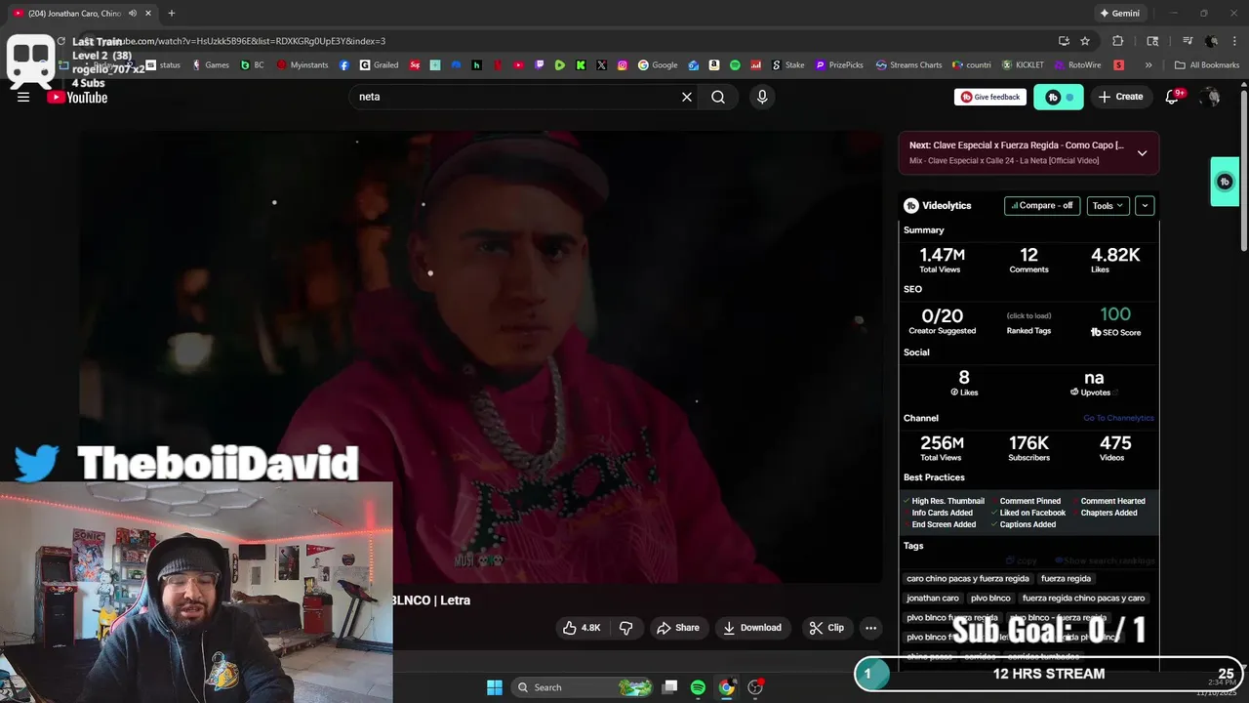This screenshot has height=703, width=1249.
Task: Clear the search box with the X
Action: [687, 97]
